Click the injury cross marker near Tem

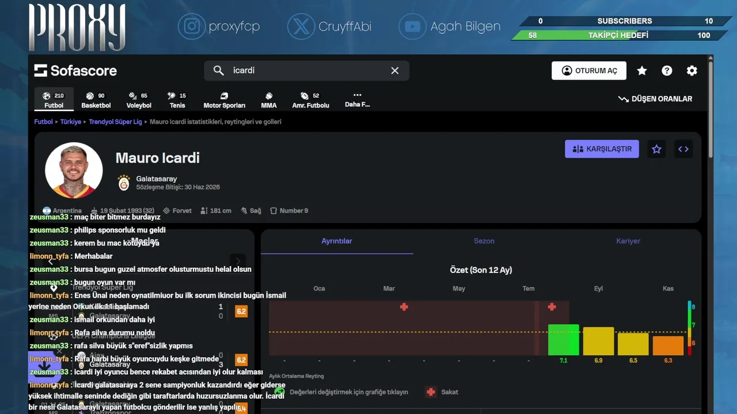pos(552,307)
